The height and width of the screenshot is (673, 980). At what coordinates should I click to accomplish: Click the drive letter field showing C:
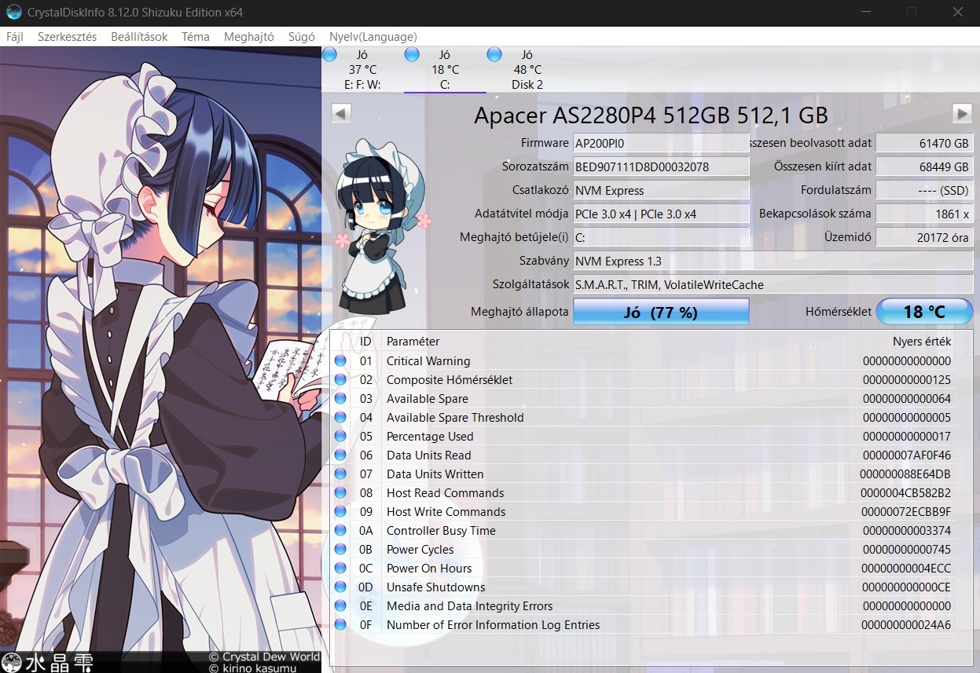pyautogui.click(x=661, y=237)
